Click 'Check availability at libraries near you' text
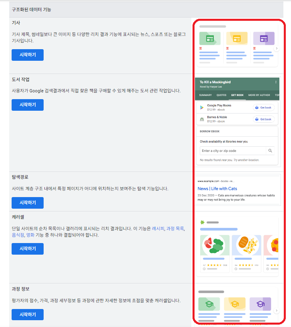291x327 pixels. tap(224, 142)
